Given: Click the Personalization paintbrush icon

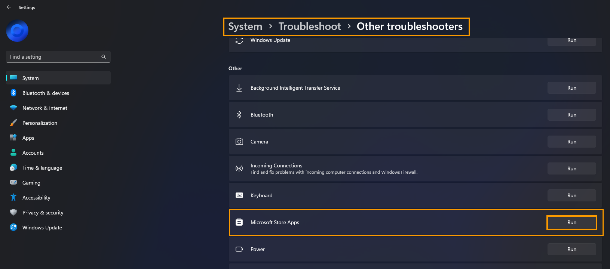Looking at the screenshot, I should [x=13, y=123].
